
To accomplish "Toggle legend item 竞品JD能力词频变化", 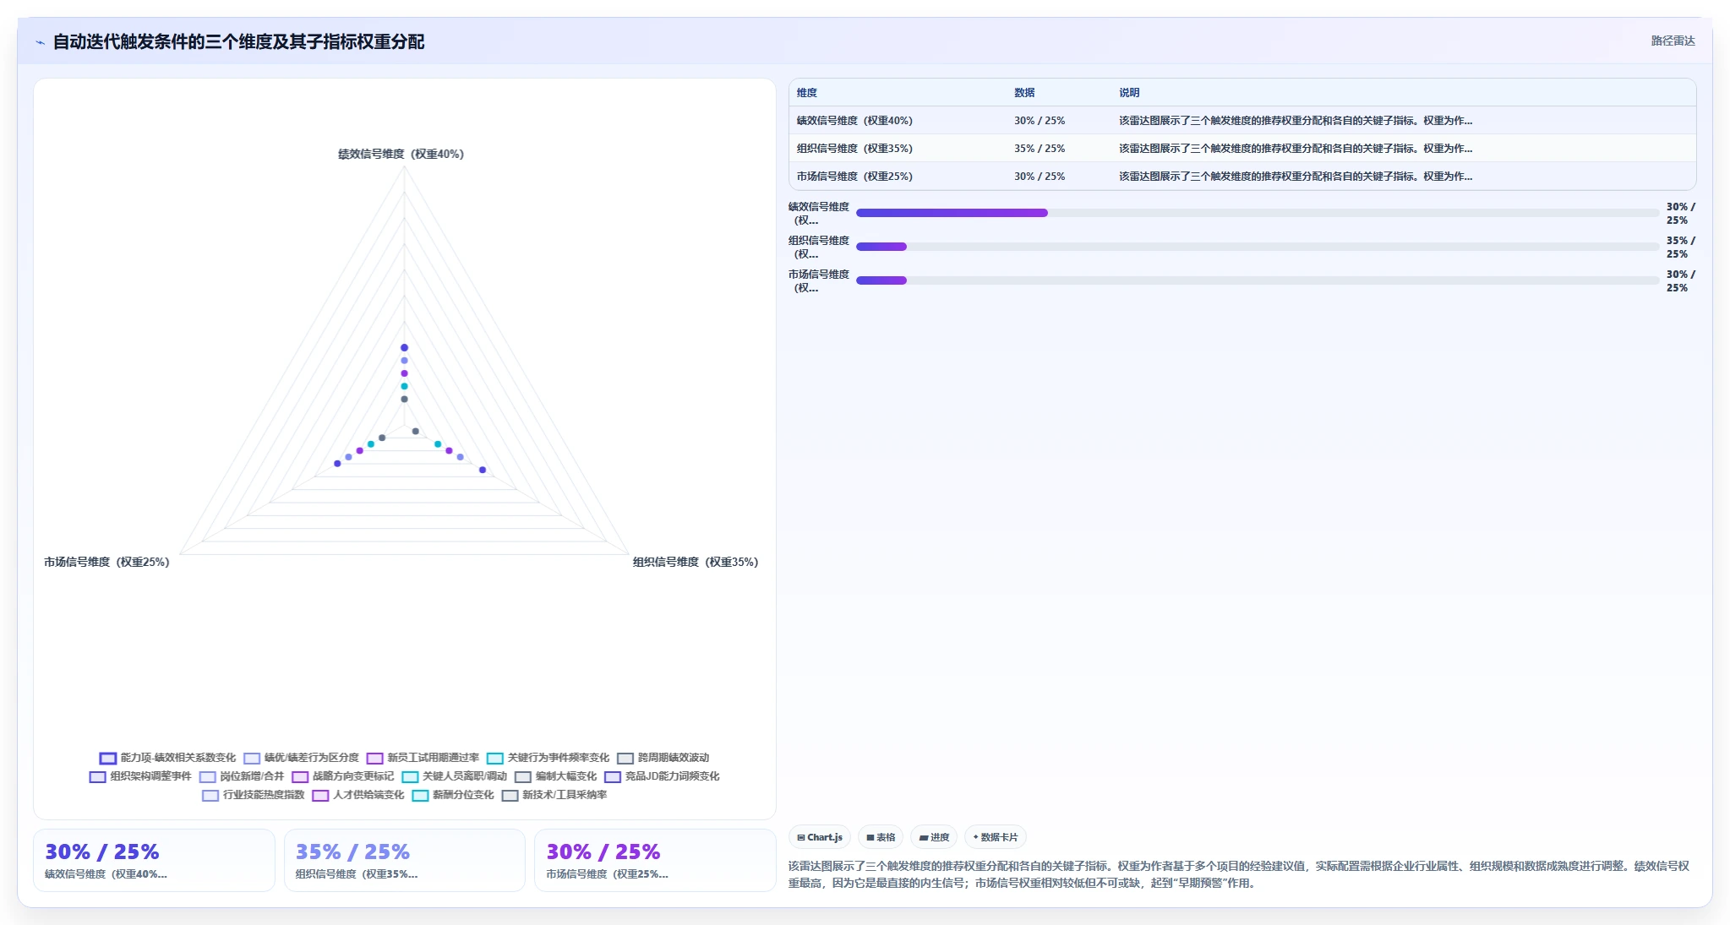I will point(662,776).
